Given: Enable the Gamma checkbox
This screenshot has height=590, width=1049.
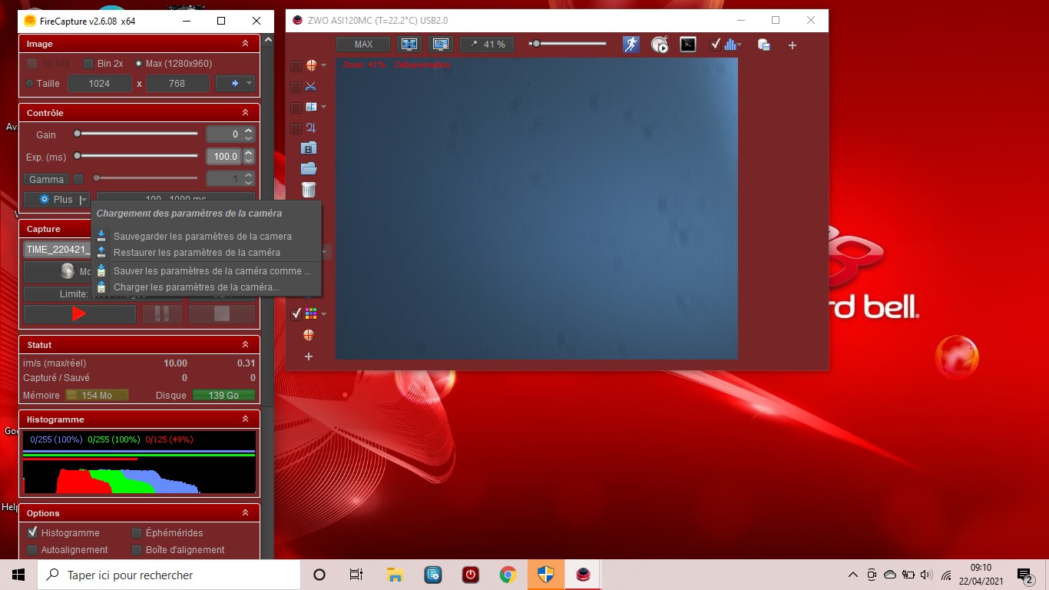Looking at the screenshot, I should (x=78, y=179).
